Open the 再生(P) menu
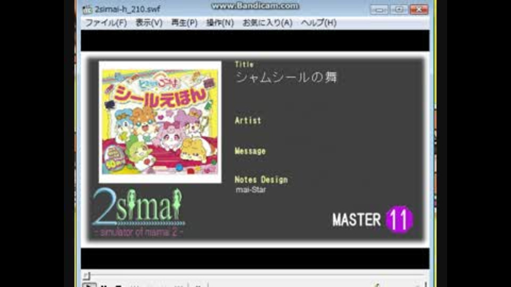Image resolution: width=511 pixels, height=287 pixels. tap(184, 23)
